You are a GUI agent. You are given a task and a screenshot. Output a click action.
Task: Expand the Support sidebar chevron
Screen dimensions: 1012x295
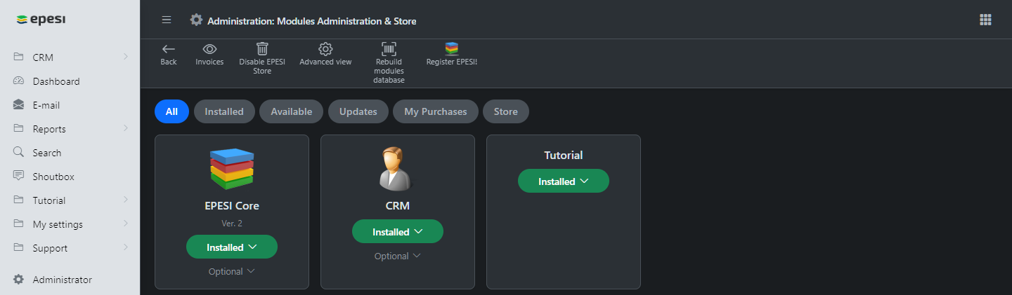125,247
